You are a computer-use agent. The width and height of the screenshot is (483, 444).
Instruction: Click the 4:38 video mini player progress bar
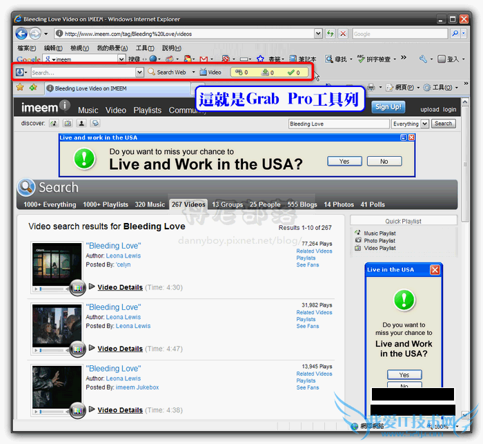pos(52,412)
